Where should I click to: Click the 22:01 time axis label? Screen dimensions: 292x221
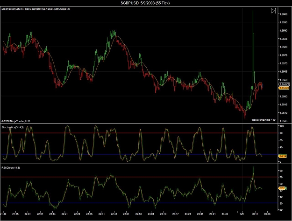[x=28, y=214]
